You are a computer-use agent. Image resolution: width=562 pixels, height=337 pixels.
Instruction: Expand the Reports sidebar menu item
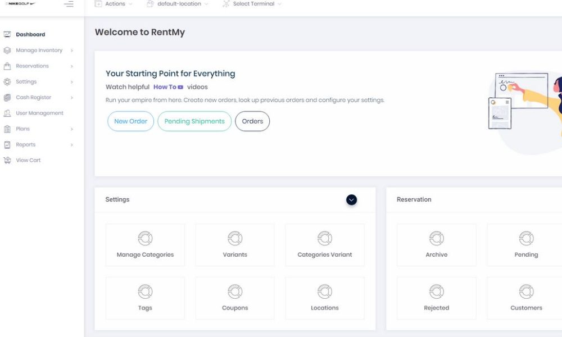(26, 144)
